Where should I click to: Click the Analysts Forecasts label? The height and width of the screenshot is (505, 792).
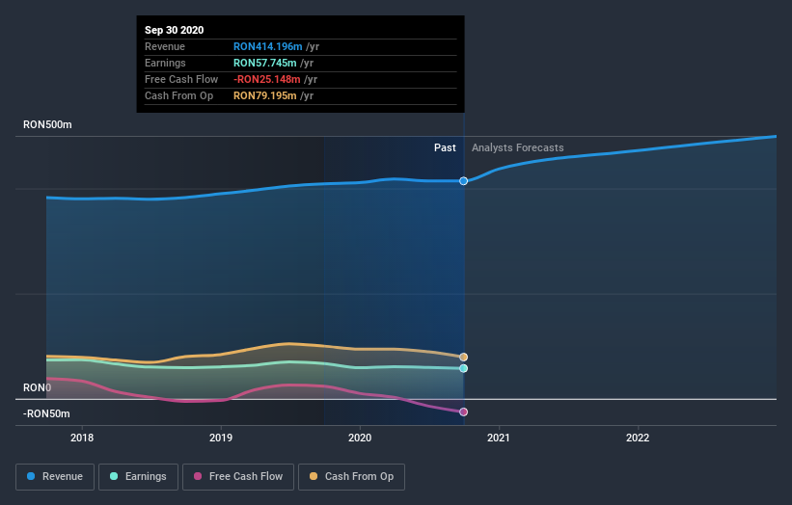tap(518, 147)
